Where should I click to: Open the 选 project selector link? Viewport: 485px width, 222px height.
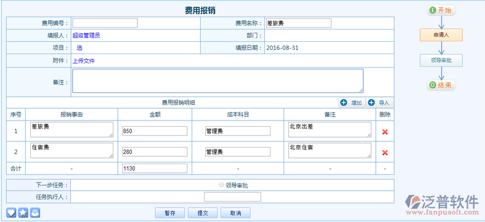pos(79,48)
